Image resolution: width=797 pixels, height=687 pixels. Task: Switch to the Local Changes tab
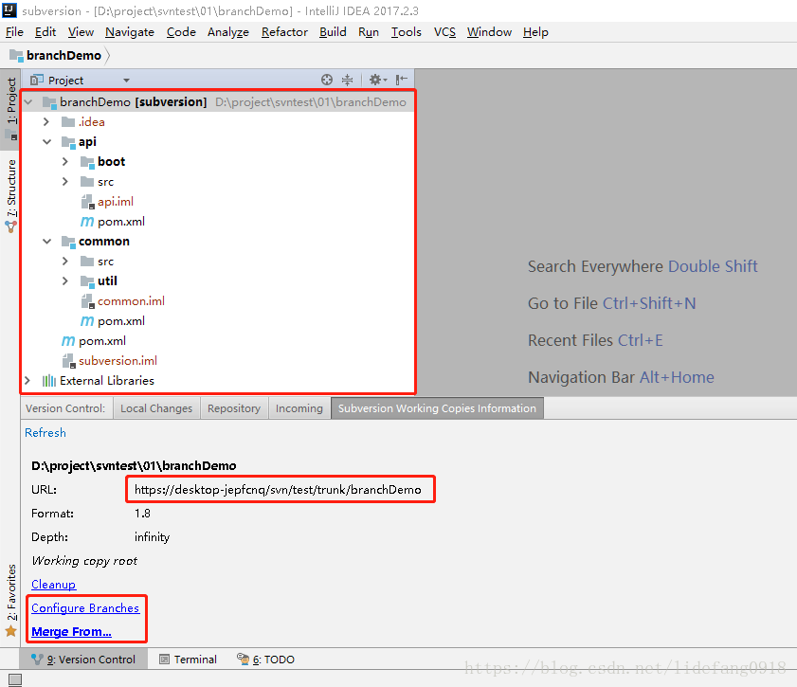click(x=156, y=408)
